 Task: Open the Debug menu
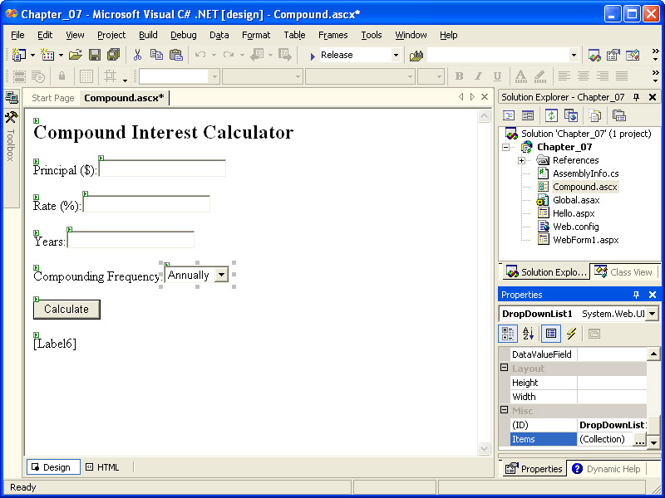point(184,35)
